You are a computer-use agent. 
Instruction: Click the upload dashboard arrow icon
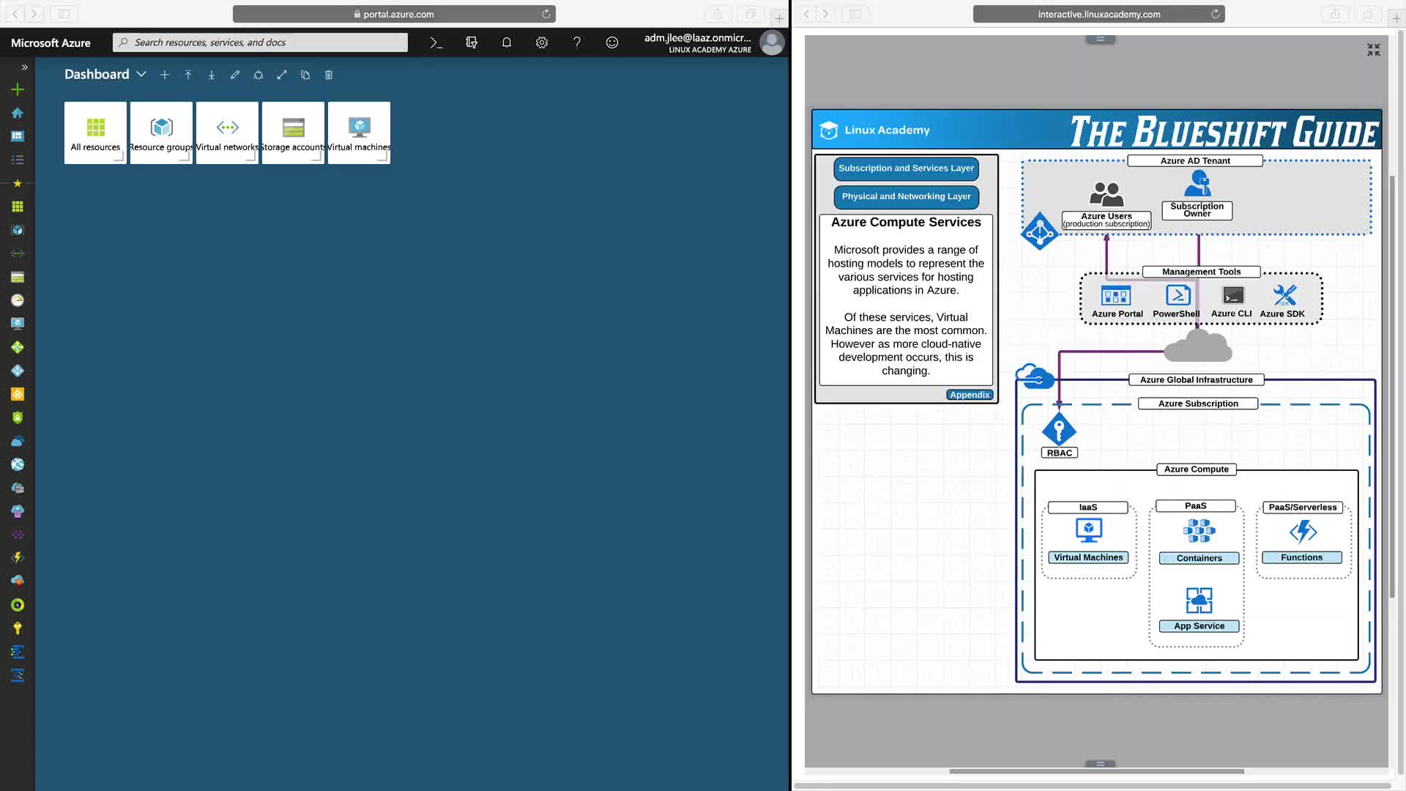pyautogui.click(x=188, y=75)
